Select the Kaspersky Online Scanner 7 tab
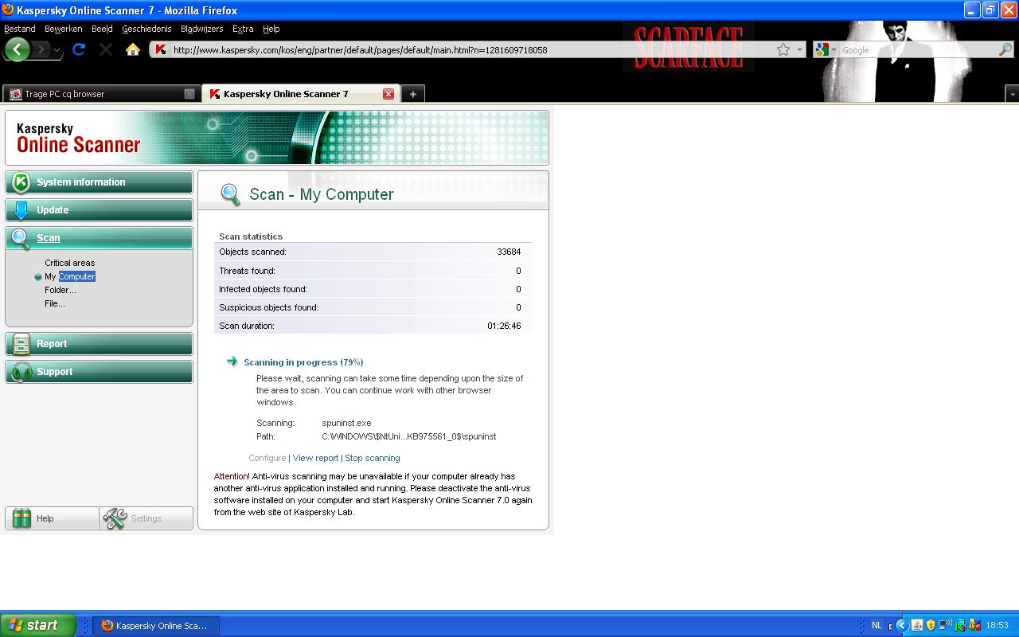1019x637 pixels. tap(299, 94)
